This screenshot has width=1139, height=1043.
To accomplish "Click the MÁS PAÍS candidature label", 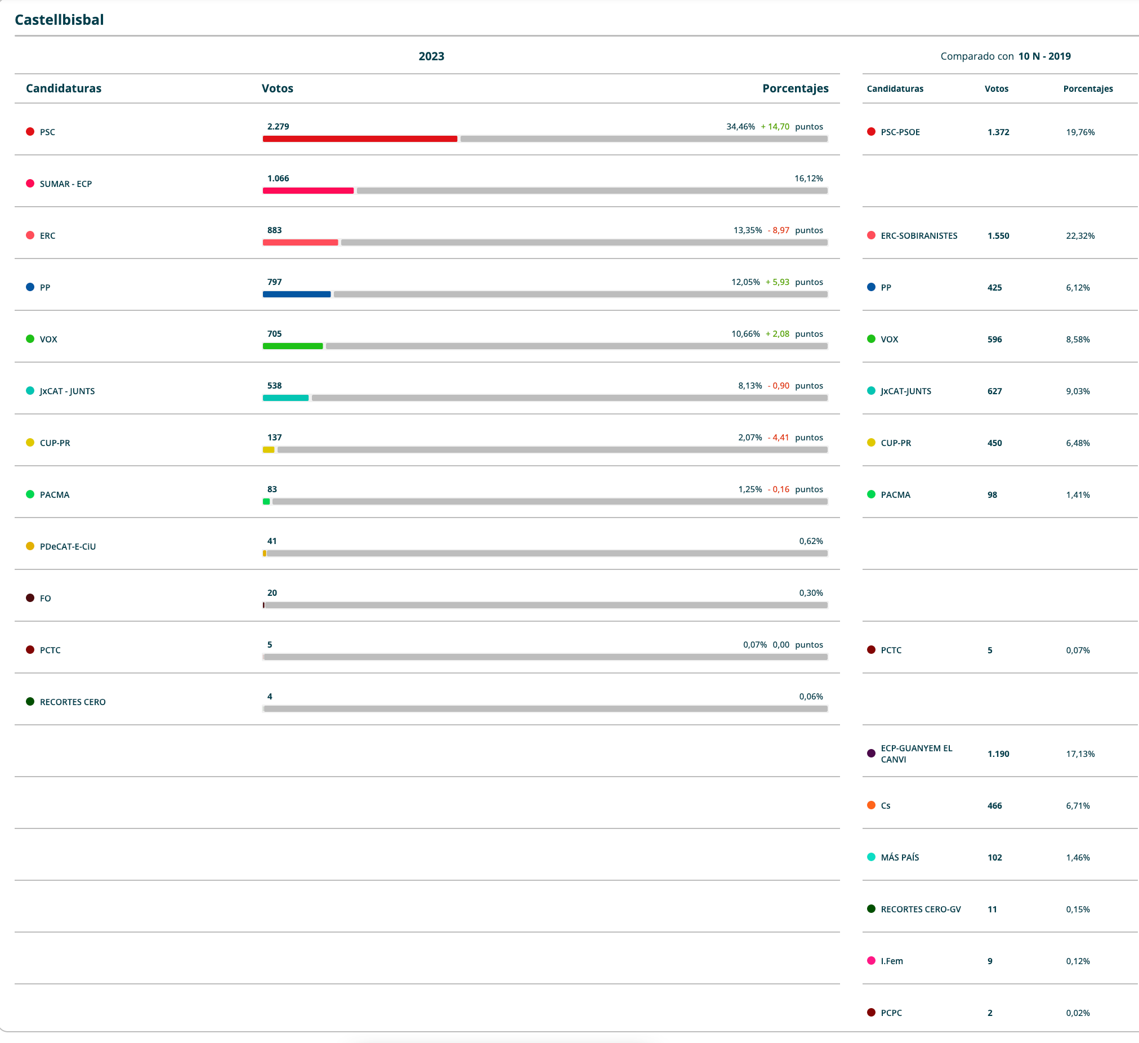I will 900,857.
